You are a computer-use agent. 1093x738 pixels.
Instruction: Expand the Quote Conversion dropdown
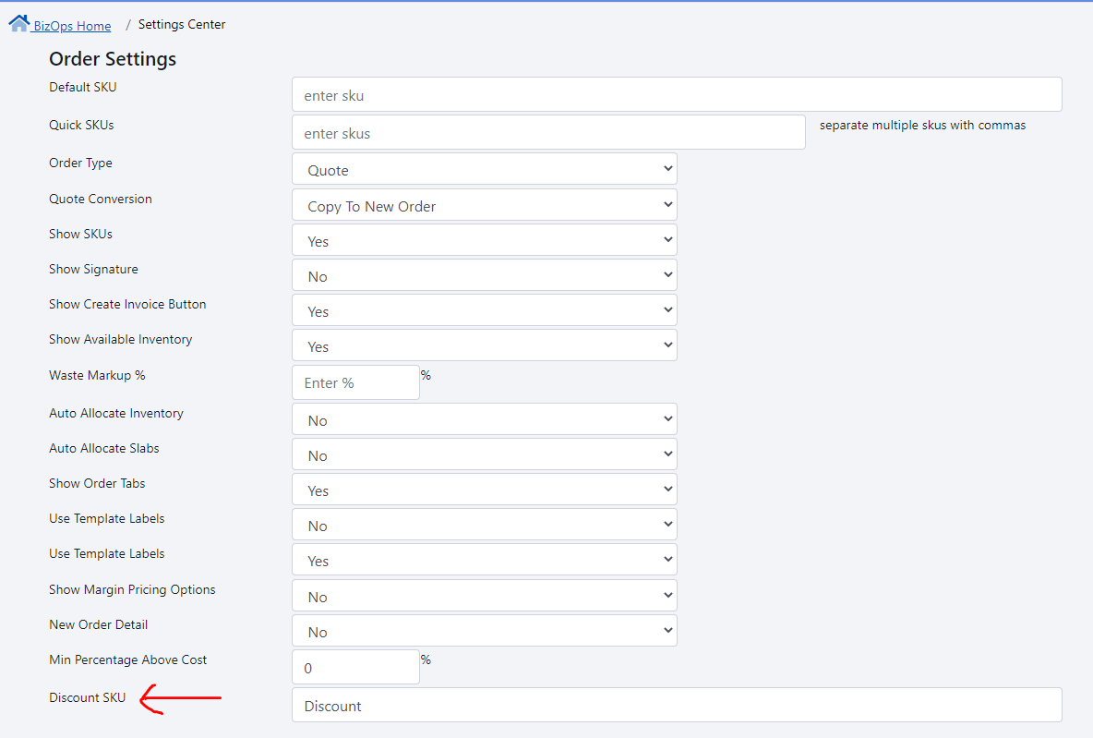coord(484,206)
